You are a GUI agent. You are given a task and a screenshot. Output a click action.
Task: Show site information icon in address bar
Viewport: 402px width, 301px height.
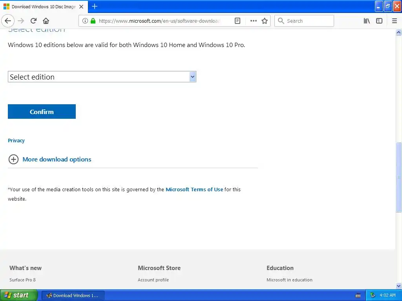coord(85,21)
